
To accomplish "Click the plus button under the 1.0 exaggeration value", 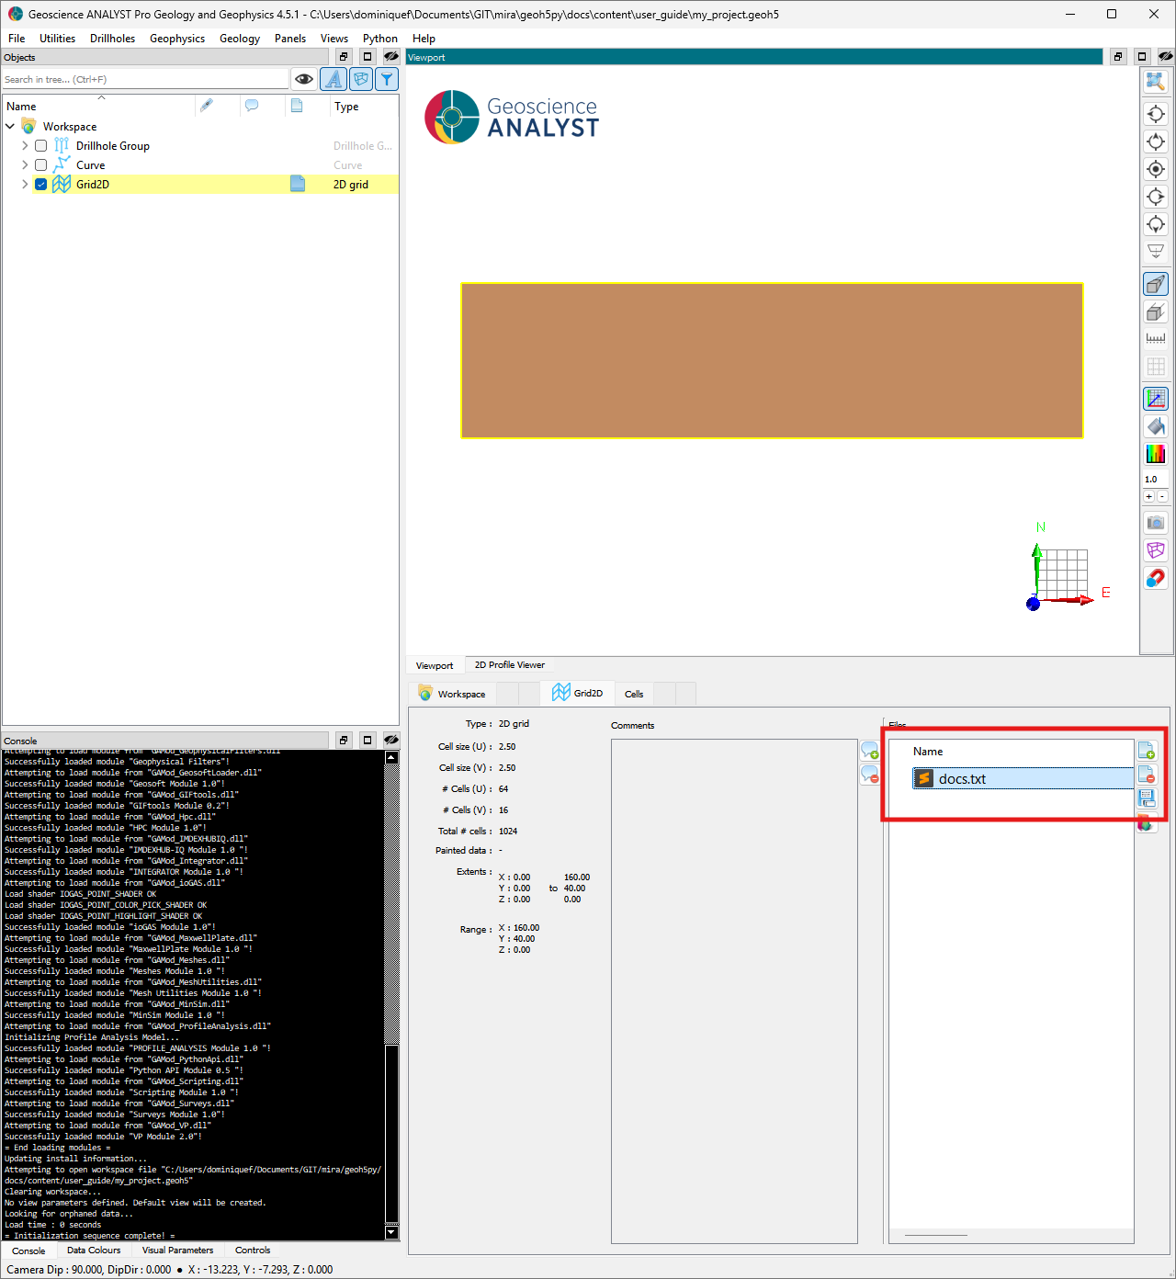I will click(x=1148, y=496).
